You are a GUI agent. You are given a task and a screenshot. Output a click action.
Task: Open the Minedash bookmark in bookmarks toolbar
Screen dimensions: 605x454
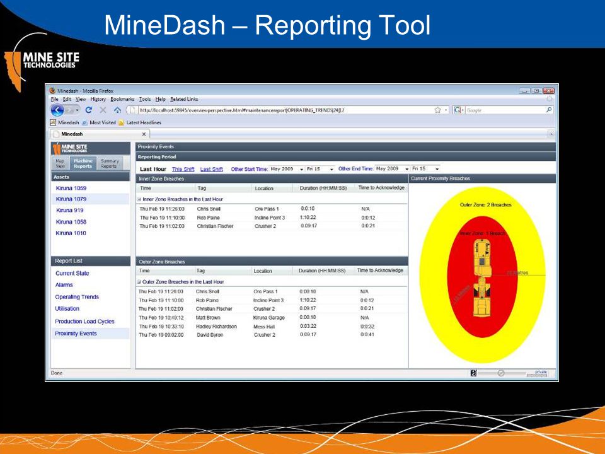(x=64, y=122)
